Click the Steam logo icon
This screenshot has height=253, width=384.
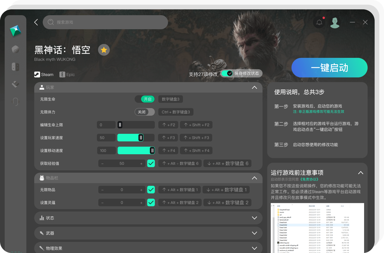37,74
